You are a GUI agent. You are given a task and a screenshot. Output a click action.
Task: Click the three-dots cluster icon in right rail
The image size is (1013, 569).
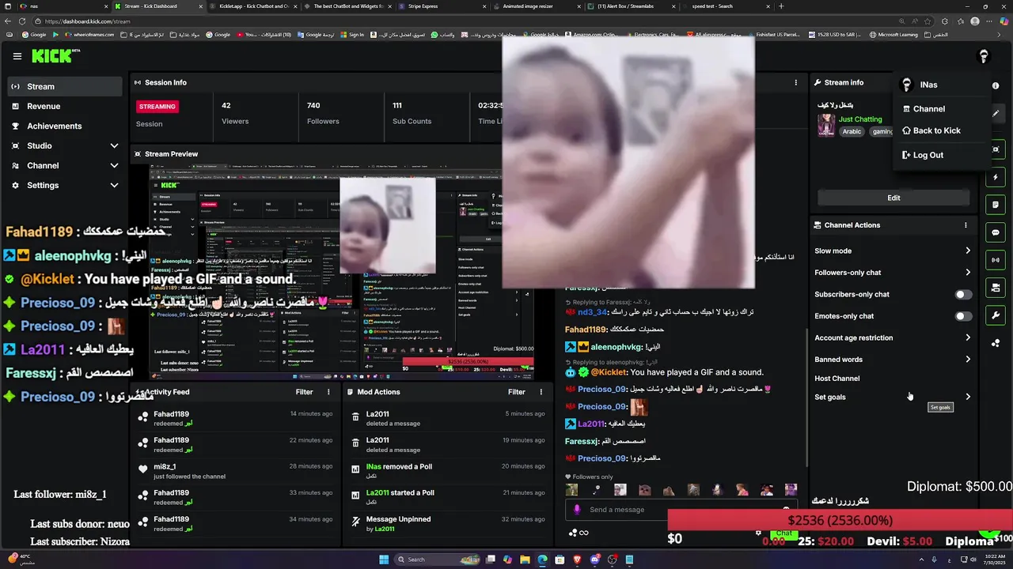click(996, 343)
